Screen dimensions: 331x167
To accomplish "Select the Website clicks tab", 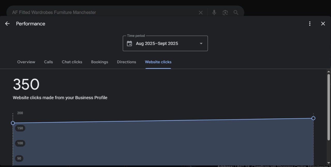I will (x=158, y=62).
